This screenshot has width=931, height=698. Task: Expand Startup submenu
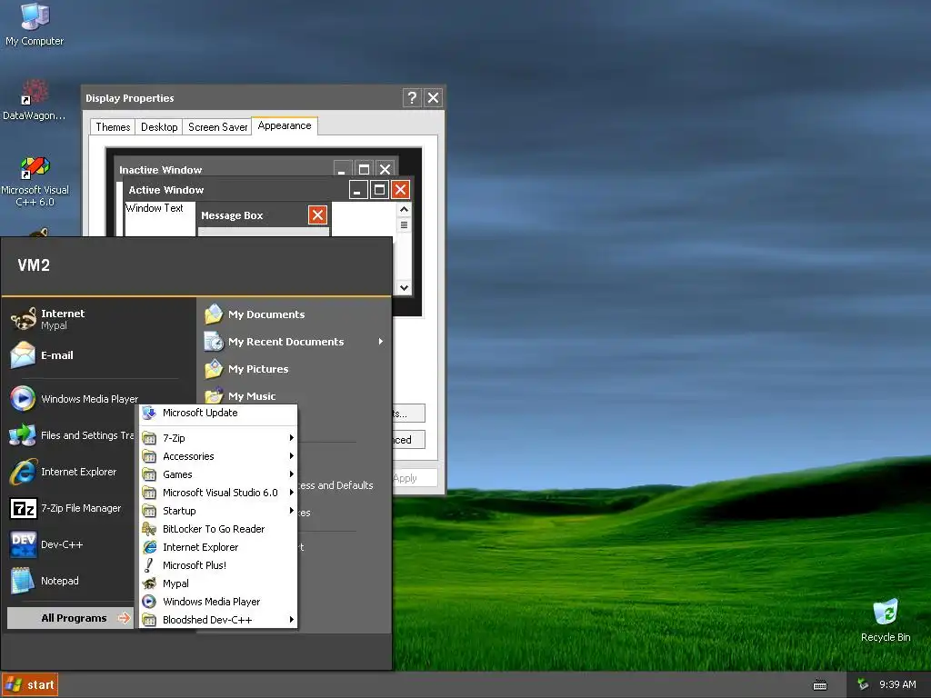click(218, 511)
